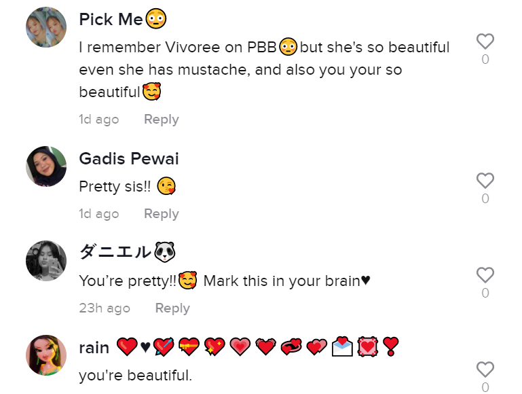Reply to Gadis Pewai's comment
This screenshot has height=394, width=522.
coord(161,214)
